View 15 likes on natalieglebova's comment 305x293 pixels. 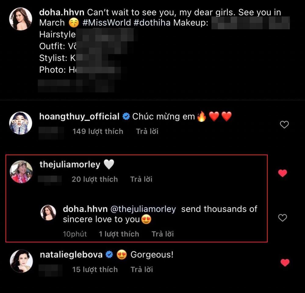point(95,269)
